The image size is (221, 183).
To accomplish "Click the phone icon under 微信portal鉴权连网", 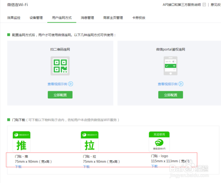I will 171,66.
